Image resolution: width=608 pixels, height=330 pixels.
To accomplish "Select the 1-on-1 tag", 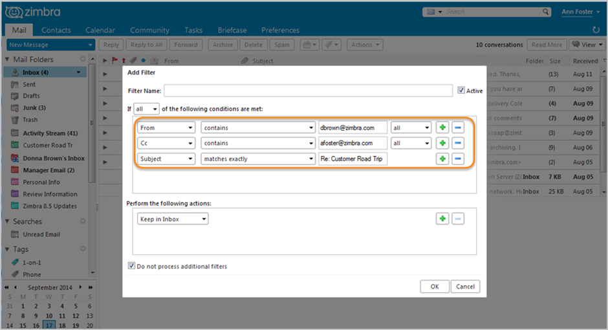I will 32,263.
